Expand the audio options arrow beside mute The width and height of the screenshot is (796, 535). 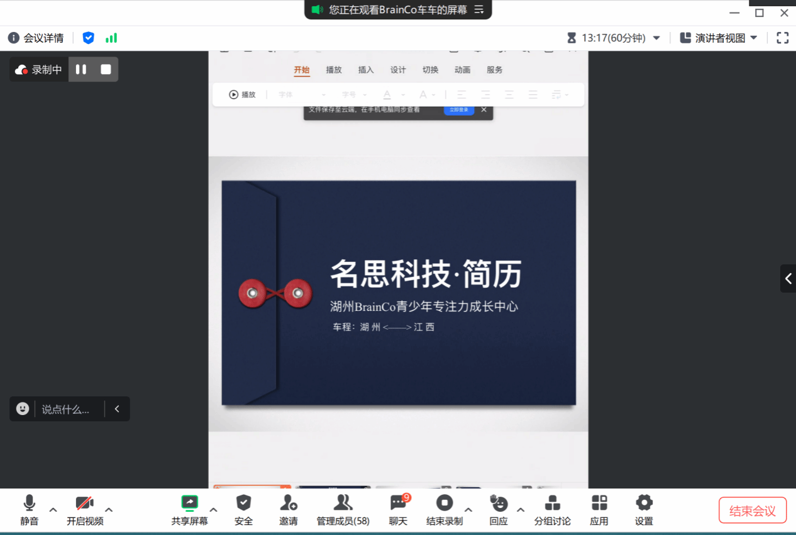click(53, 509)
